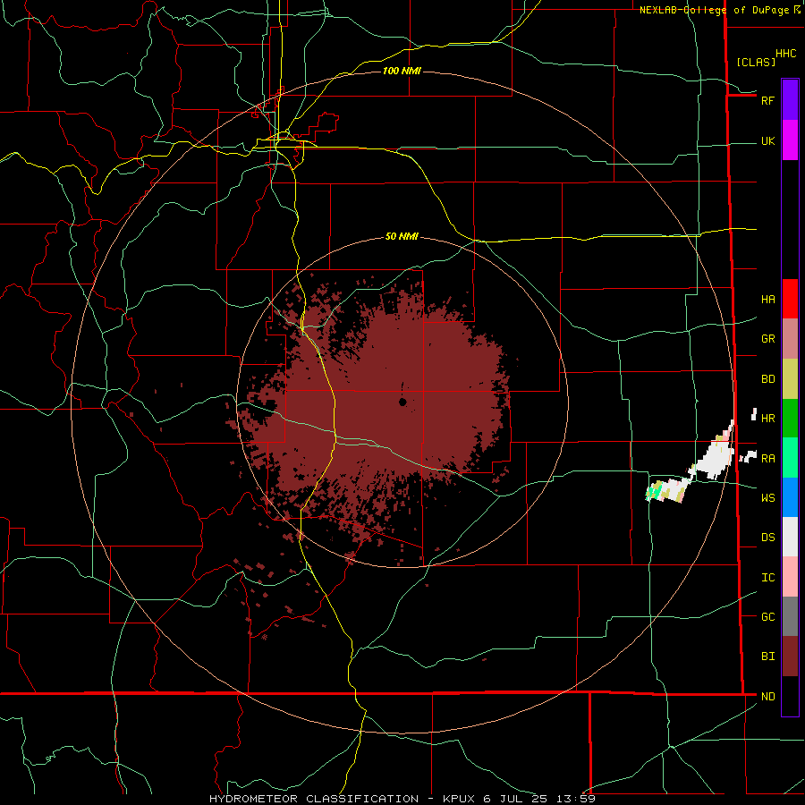
Task: Click the 'IC' legend label
Action: [767, 578]
